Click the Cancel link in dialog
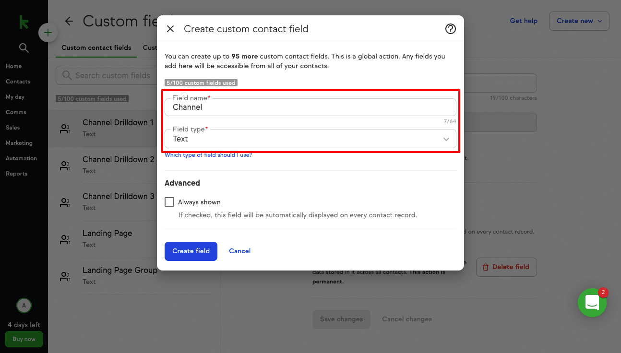Image resolution: width=621 pixels, height=353 pixels. (240, 251)
